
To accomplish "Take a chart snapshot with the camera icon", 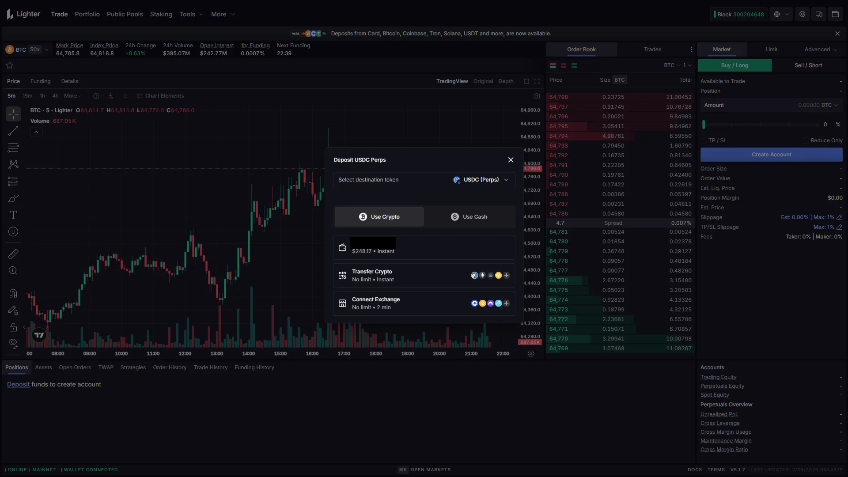I will point(537,96).
